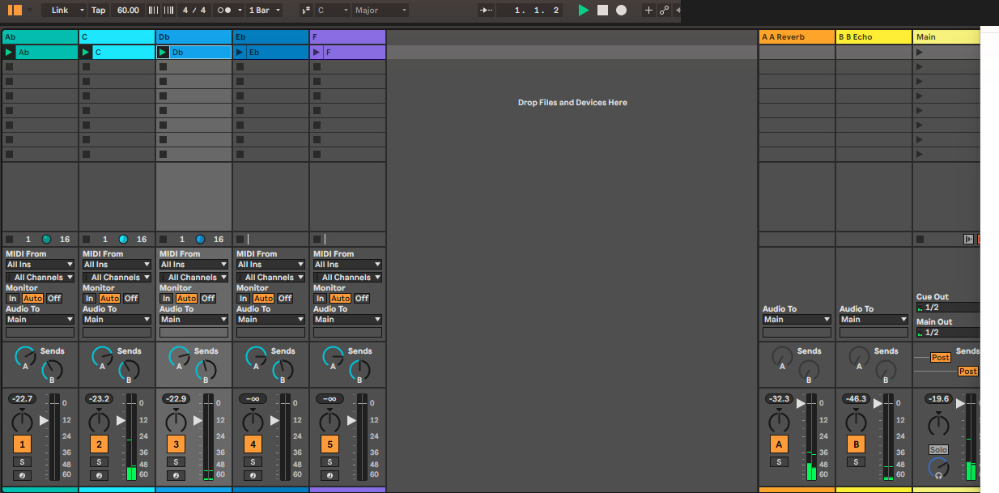
Task: Select the Db track header
Action: (194, 36)
